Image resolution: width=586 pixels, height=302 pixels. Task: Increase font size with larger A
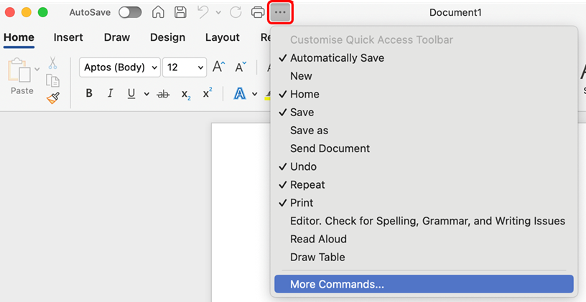219,67
